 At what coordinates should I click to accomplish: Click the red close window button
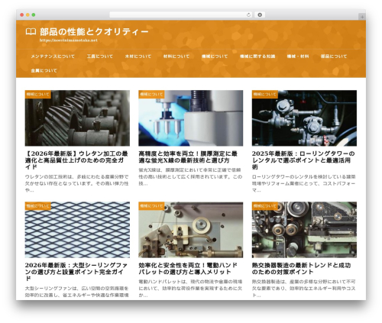(x=22, y=15)
